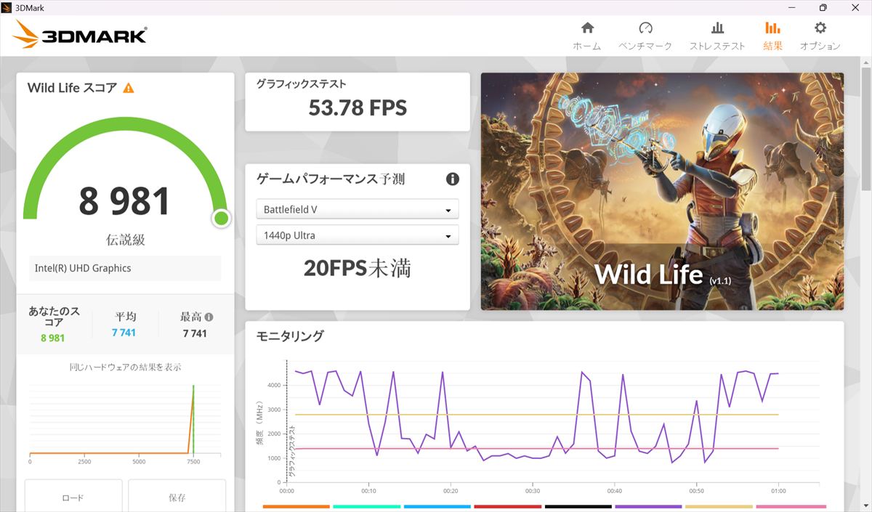
Task: Click the average score value 7 741 in blue
Action: [124, 333]
